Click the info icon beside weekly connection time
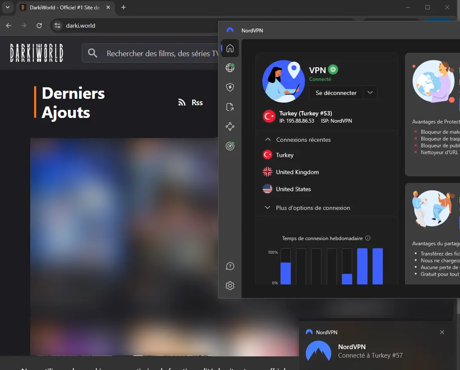Viewport: 460px width, 370px height. pyautogui.click(x=368, y=238)
